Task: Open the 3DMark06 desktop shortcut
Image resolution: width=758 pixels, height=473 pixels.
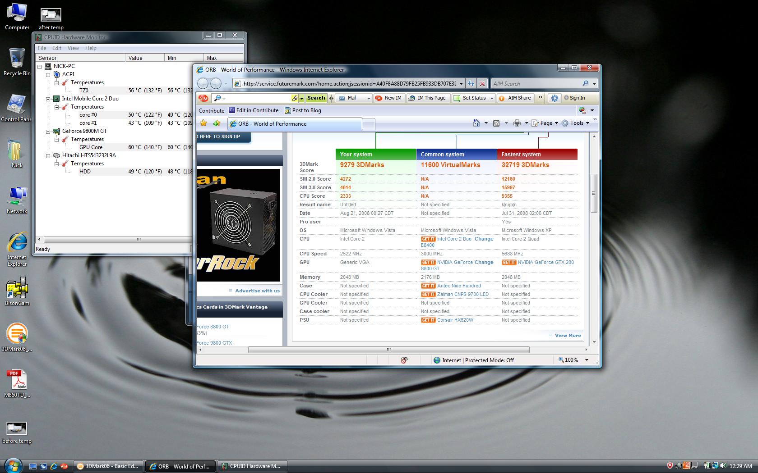Action: click(x=17, y=337)
